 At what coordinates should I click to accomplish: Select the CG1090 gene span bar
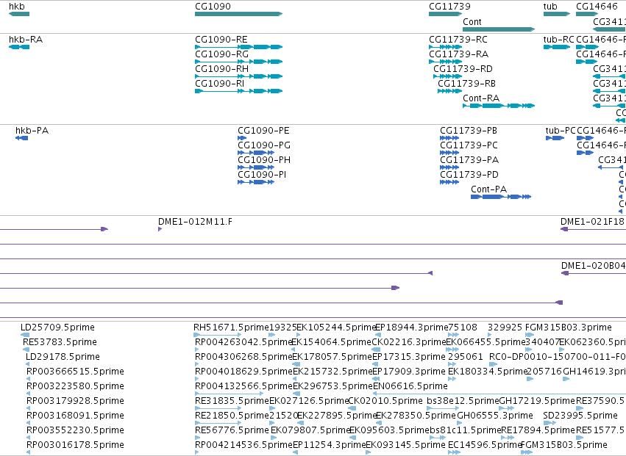point(239,14)
